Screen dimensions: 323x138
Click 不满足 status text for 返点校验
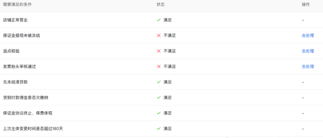(x=170, y=51)
